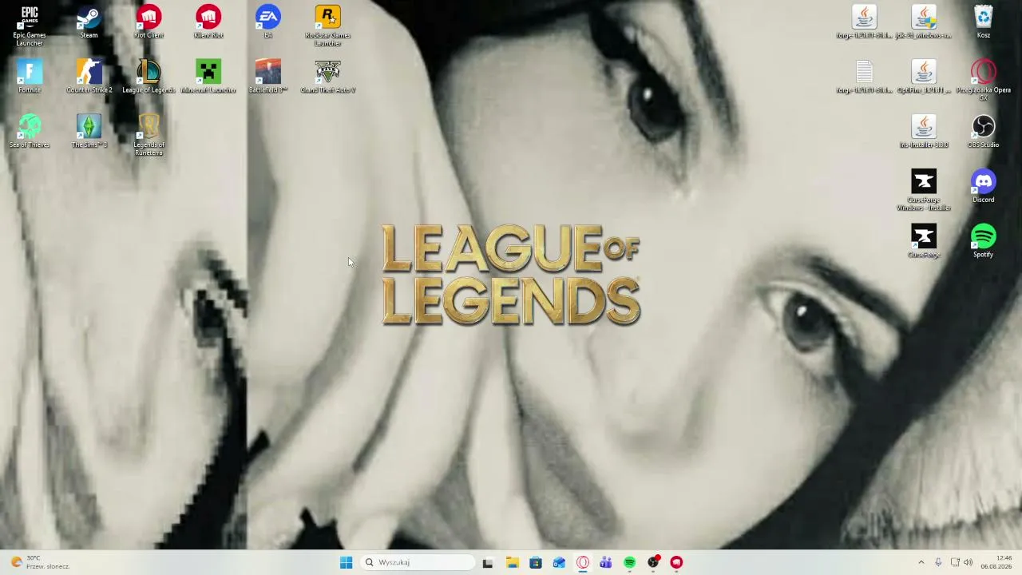Select the forge text document file icon
Image resolution: width=1022 pixels, height=575 pixels.
(x=864, y=77)
